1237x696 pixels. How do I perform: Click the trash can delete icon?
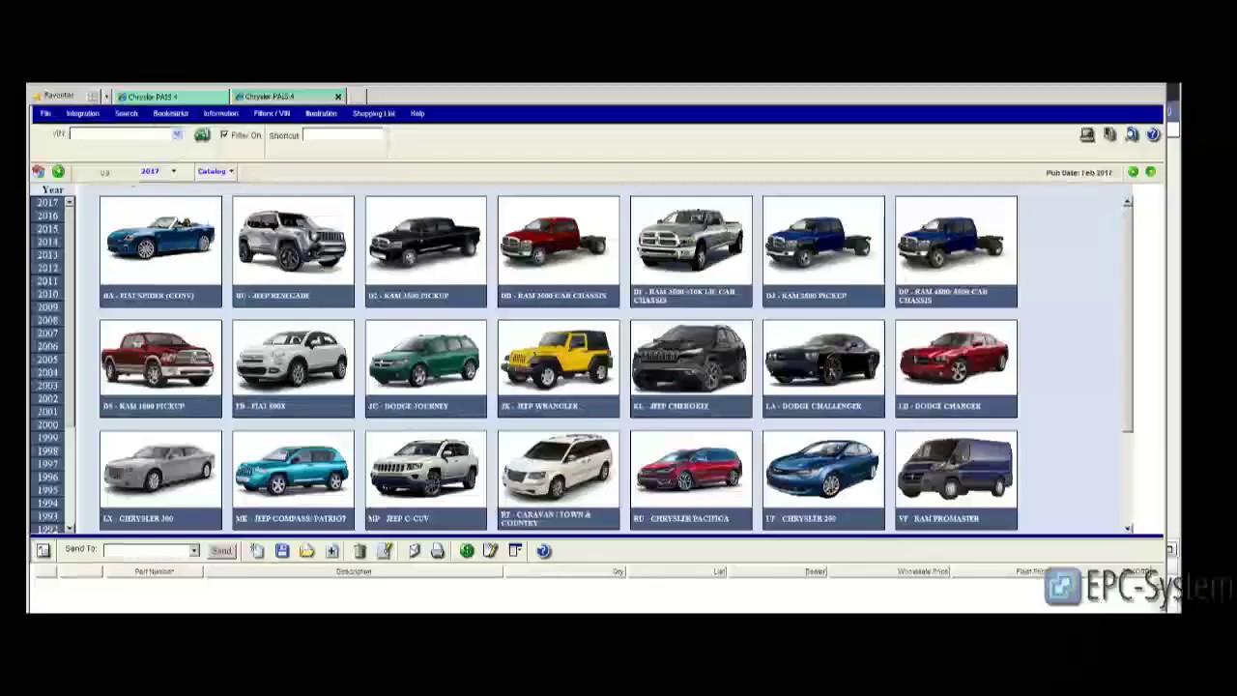(x=360, y=550)
